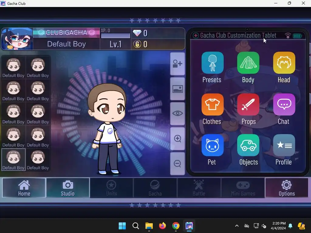Click the zoom out magnifier button

(x=177, y=164)
